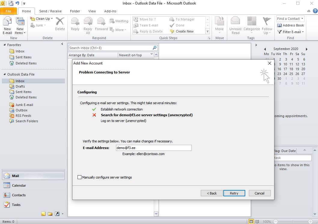
Task: Click the E-mail Address field
Action: pyautogui.click(x=154, y=148)
